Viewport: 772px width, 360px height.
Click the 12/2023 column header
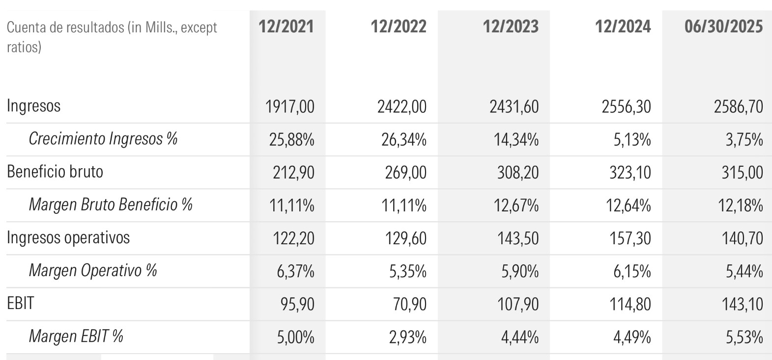tap(511, 26)
